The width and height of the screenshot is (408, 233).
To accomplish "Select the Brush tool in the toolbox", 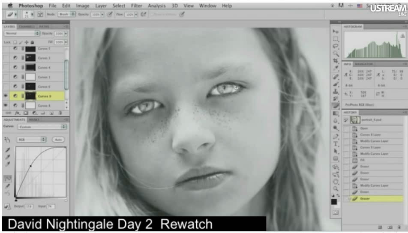I will click(336, 84).
